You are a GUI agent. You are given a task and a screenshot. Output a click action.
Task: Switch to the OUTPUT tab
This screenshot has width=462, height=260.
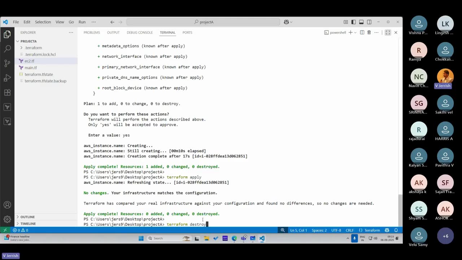(x=113, y=32)
